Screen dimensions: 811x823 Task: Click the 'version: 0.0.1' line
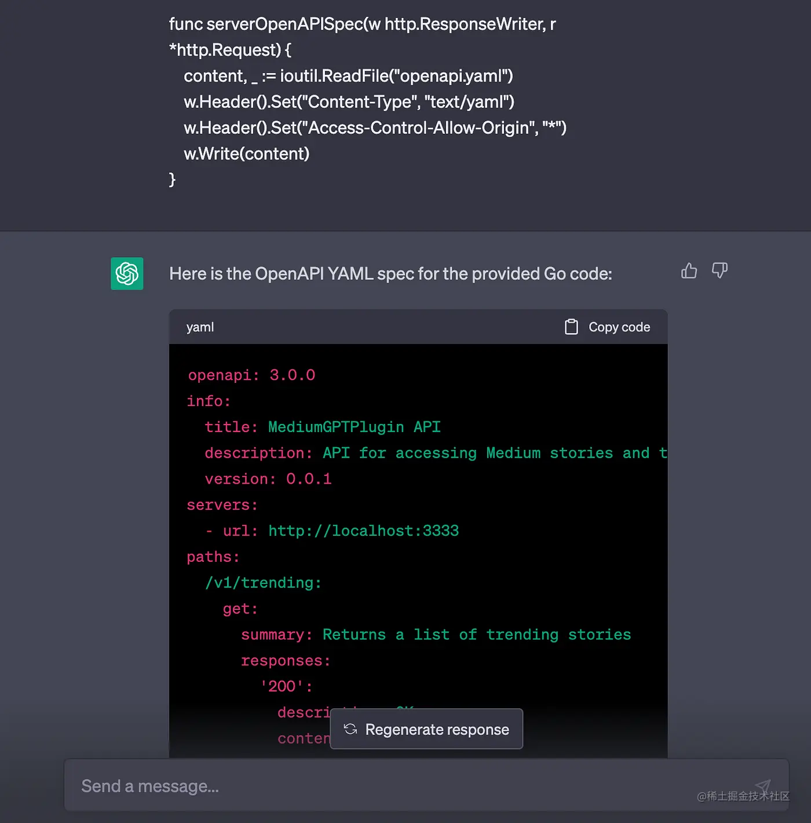(x=268, y=479)
